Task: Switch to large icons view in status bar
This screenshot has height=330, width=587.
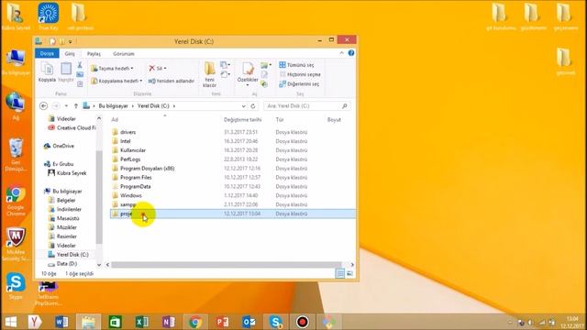Action: pos(349,273)
